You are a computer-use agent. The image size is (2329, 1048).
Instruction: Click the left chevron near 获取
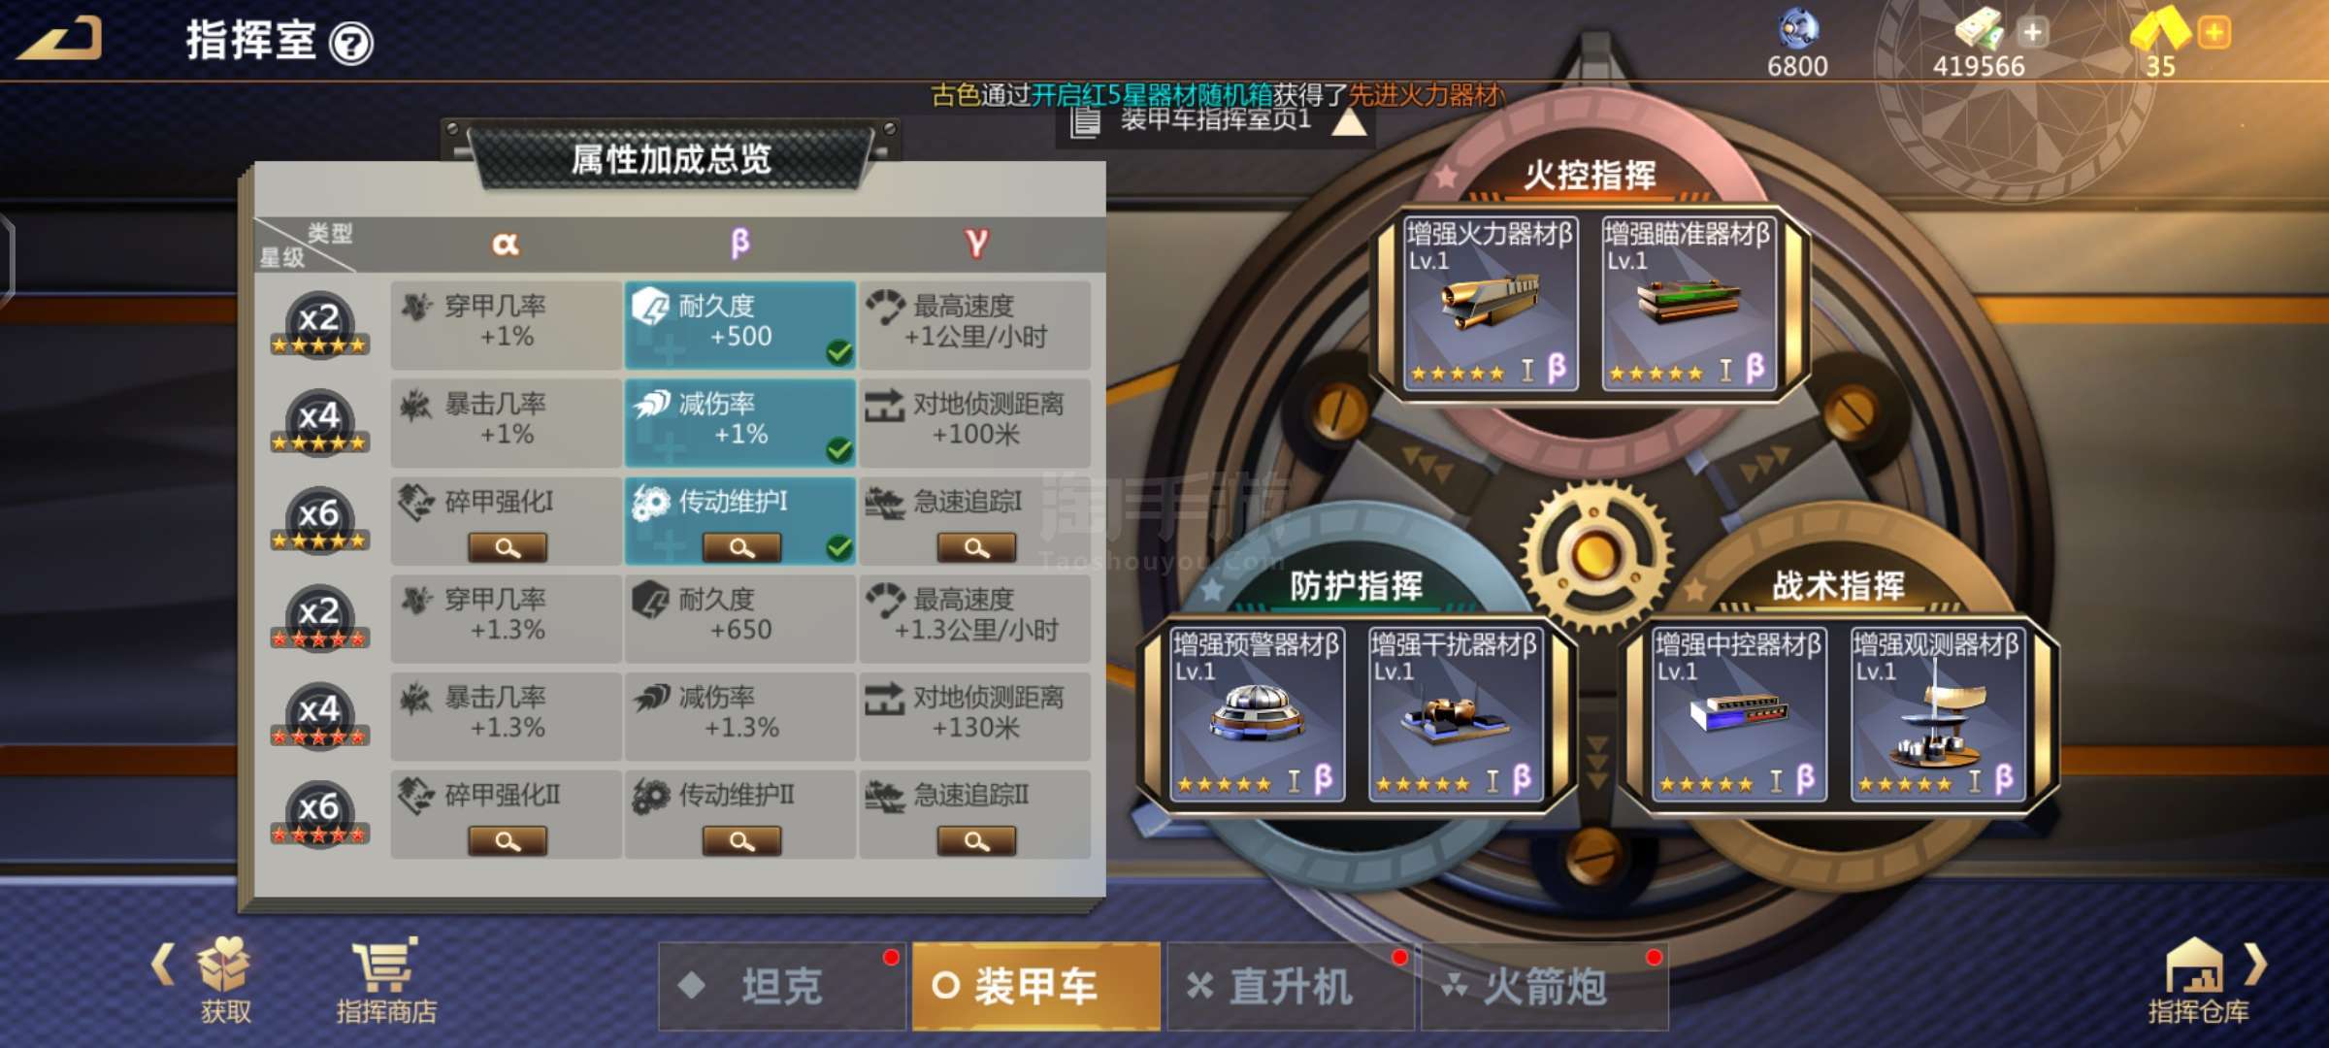[163, 965]
